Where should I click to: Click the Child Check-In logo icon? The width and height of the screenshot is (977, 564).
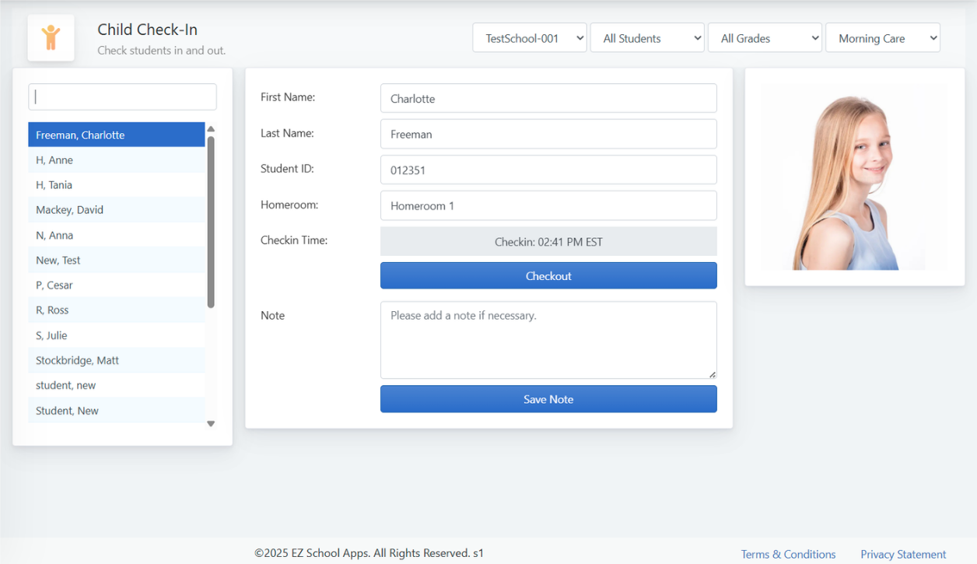pyautogui.click(x=51, y=37)
